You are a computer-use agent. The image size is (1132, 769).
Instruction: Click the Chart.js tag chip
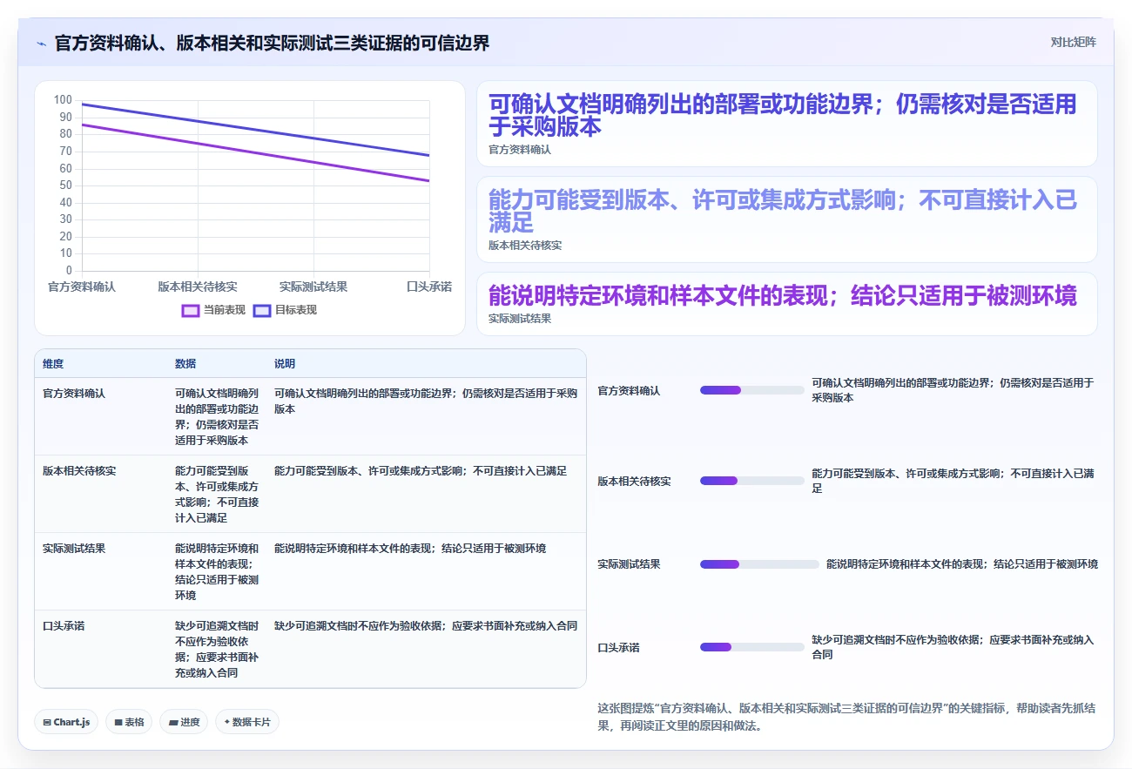66,722
